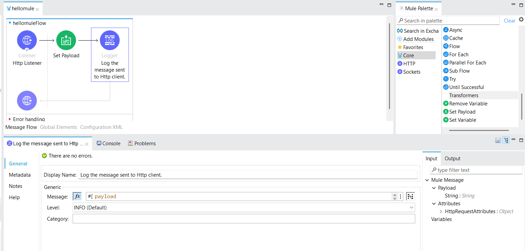Select the Http Listener node in flow
525x251 pixels.
coord(27,40)
